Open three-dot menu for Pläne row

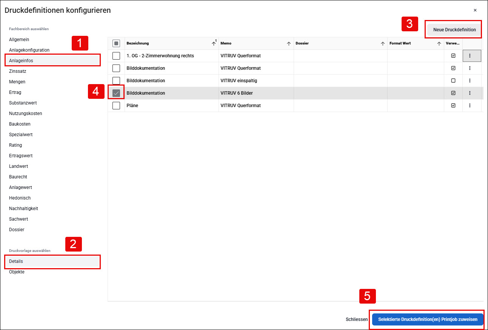pyautogui.click(x=470, y=106)
